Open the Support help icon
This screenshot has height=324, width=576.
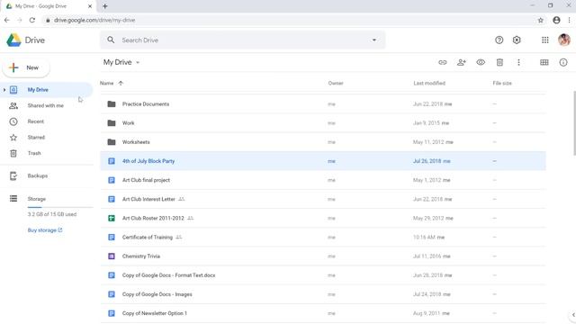pos(499,40)
